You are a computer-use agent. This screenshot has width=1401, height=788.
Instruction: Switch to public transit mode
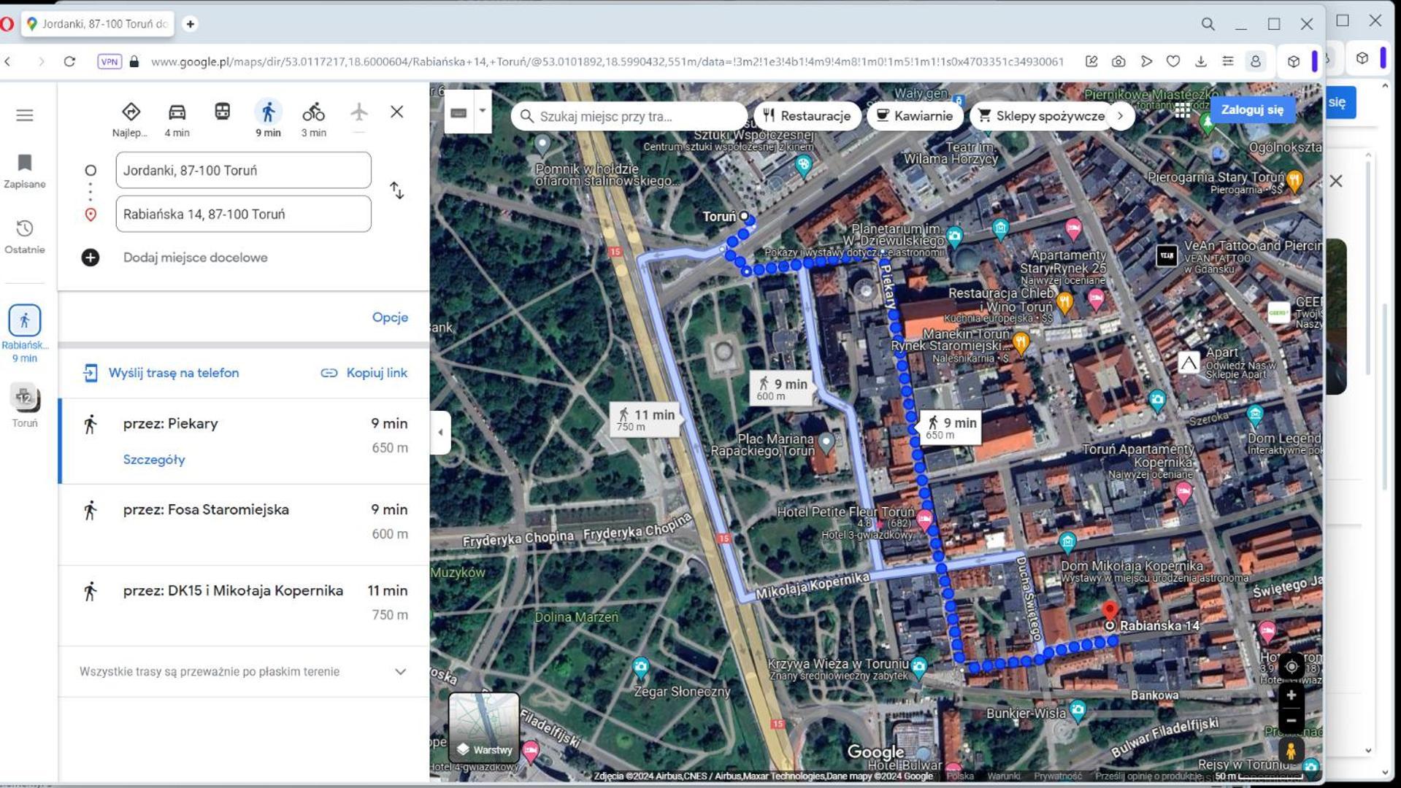click(x=223, y=112)
